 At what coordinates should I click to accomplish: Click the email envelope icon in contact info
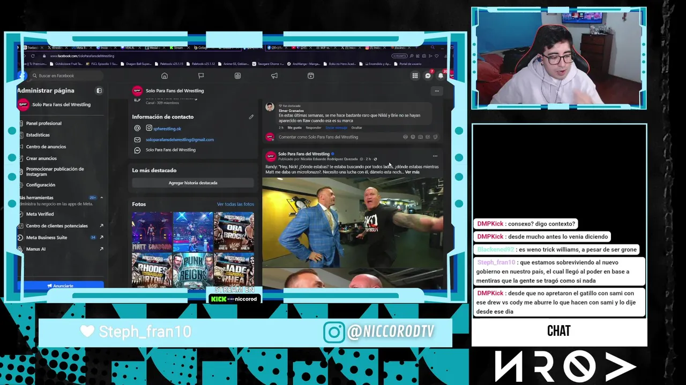coord(137,140)
